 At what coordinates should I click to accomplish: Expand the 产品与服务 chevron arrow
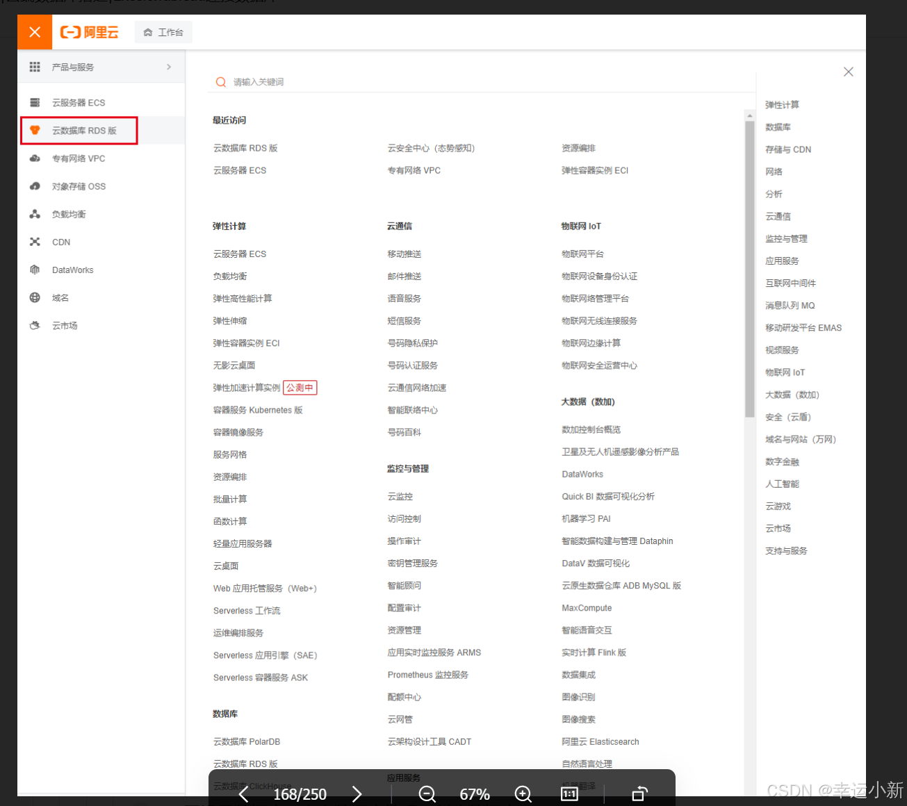(169, 67)
